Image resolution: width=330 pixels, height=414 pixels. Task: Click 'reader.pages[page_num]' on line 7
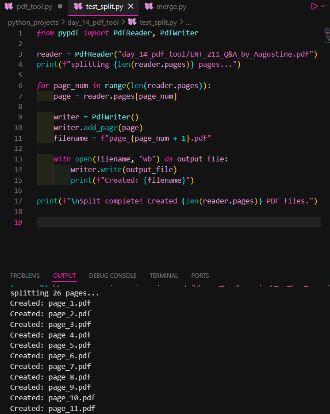tap(130, 96)
